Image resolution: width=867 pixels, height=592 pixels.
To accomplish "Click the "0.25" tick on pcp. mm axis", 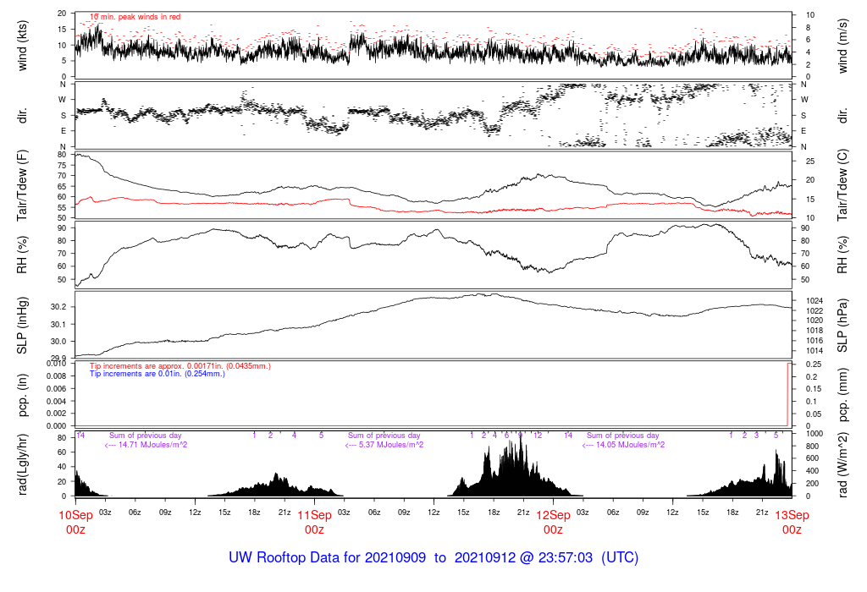I will click(x=814, y=365).
